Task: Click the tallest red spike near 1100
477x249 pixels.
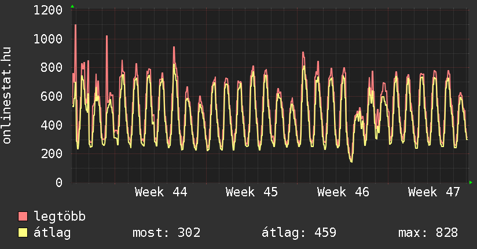Action: point(75,25)
